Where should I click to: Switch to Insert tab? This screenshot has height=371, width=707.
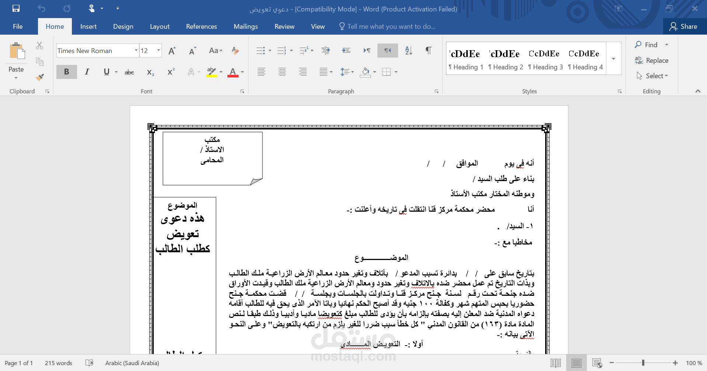click(88, 27)
